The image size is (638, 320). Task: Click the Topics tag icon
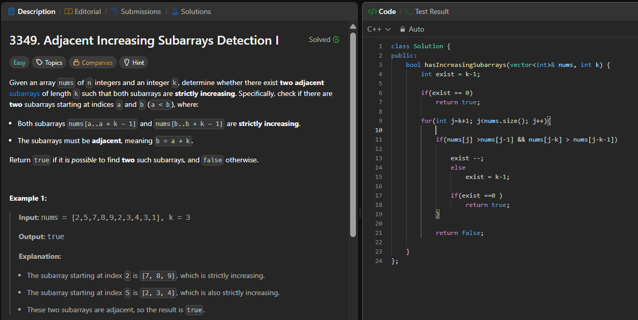pos(39,63)
